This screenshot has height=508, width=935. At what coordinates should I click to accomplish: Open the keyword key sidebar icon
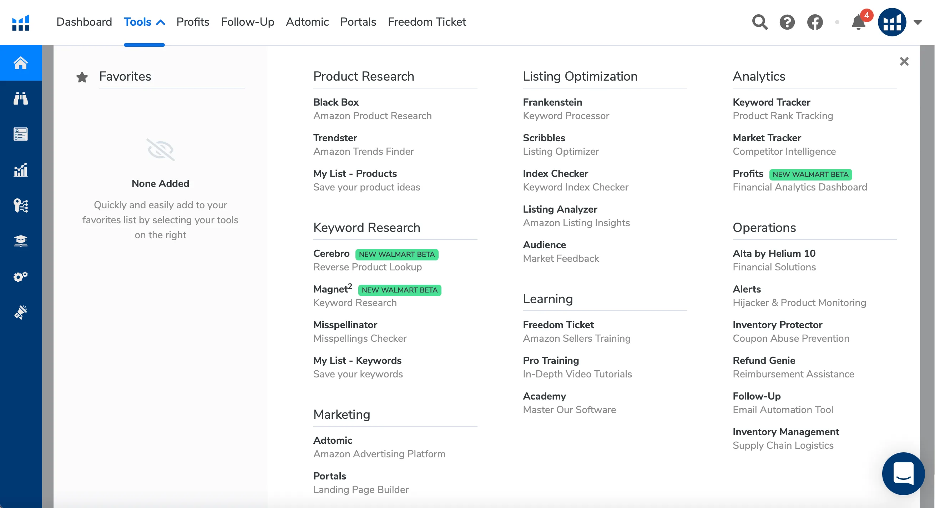coord(21,205)
